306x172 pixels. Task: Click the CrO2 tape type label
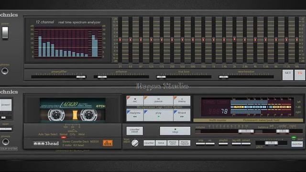pyautogui.click(x=73, y=134)
